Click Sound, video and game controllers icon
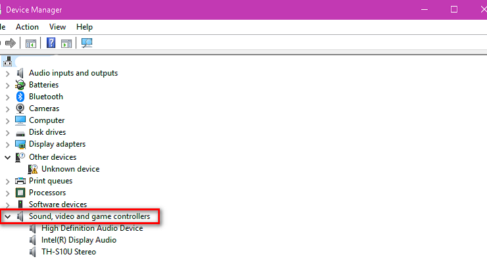Viewport: 487px width, 263px height. tap(20, 216)
